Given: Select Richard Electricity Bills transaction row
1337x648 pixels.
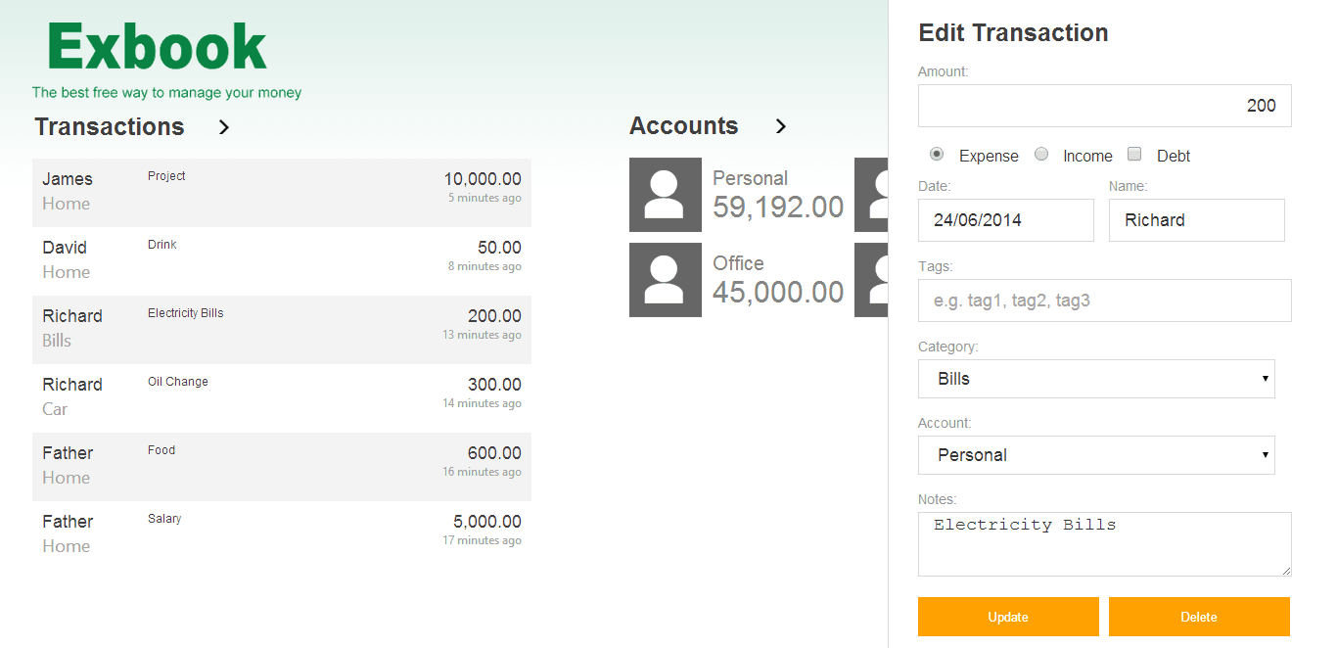Looking at the screenshot, I should coord(282,330).
